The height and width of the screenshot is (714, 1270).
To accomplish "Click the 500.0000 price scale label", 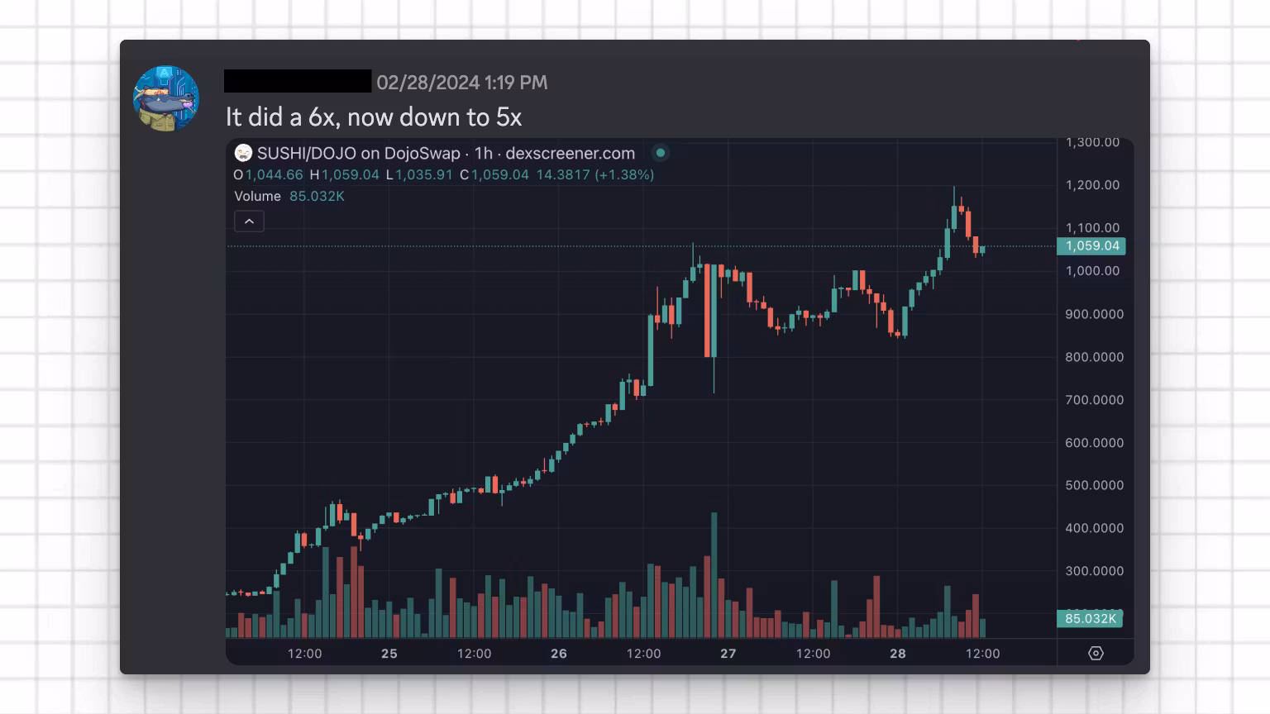I will [1094, 485].
